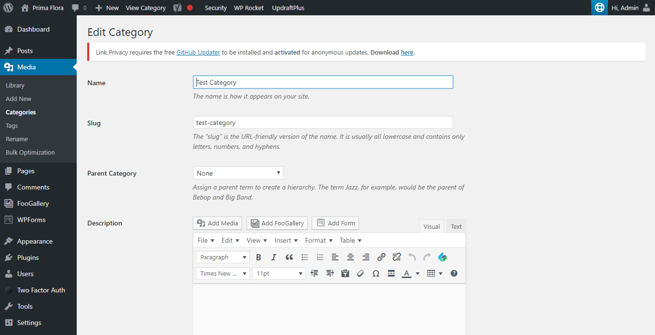The image size is (655, 335).
Task: Click the paste as text clipboard icon
Action: pos(345,274)
